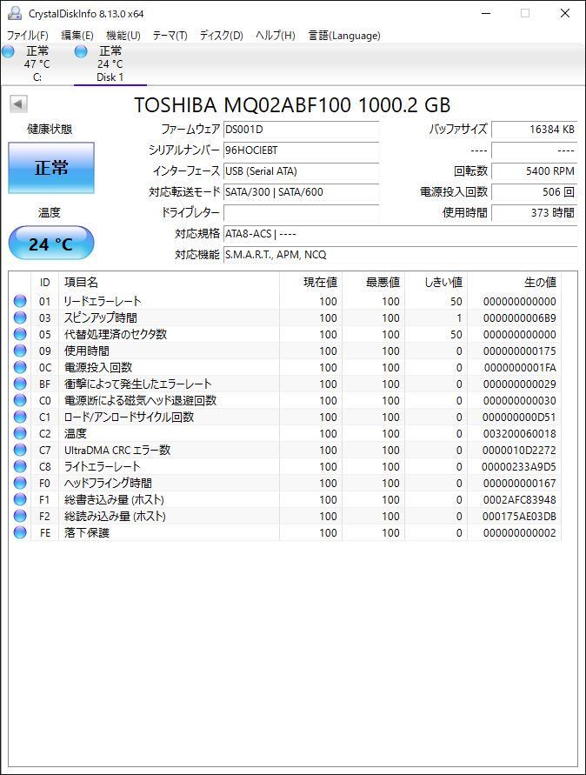Click the 健康状態 label
Screen dimensions: 586x775
pyautogui.click(x=50, y=129)
